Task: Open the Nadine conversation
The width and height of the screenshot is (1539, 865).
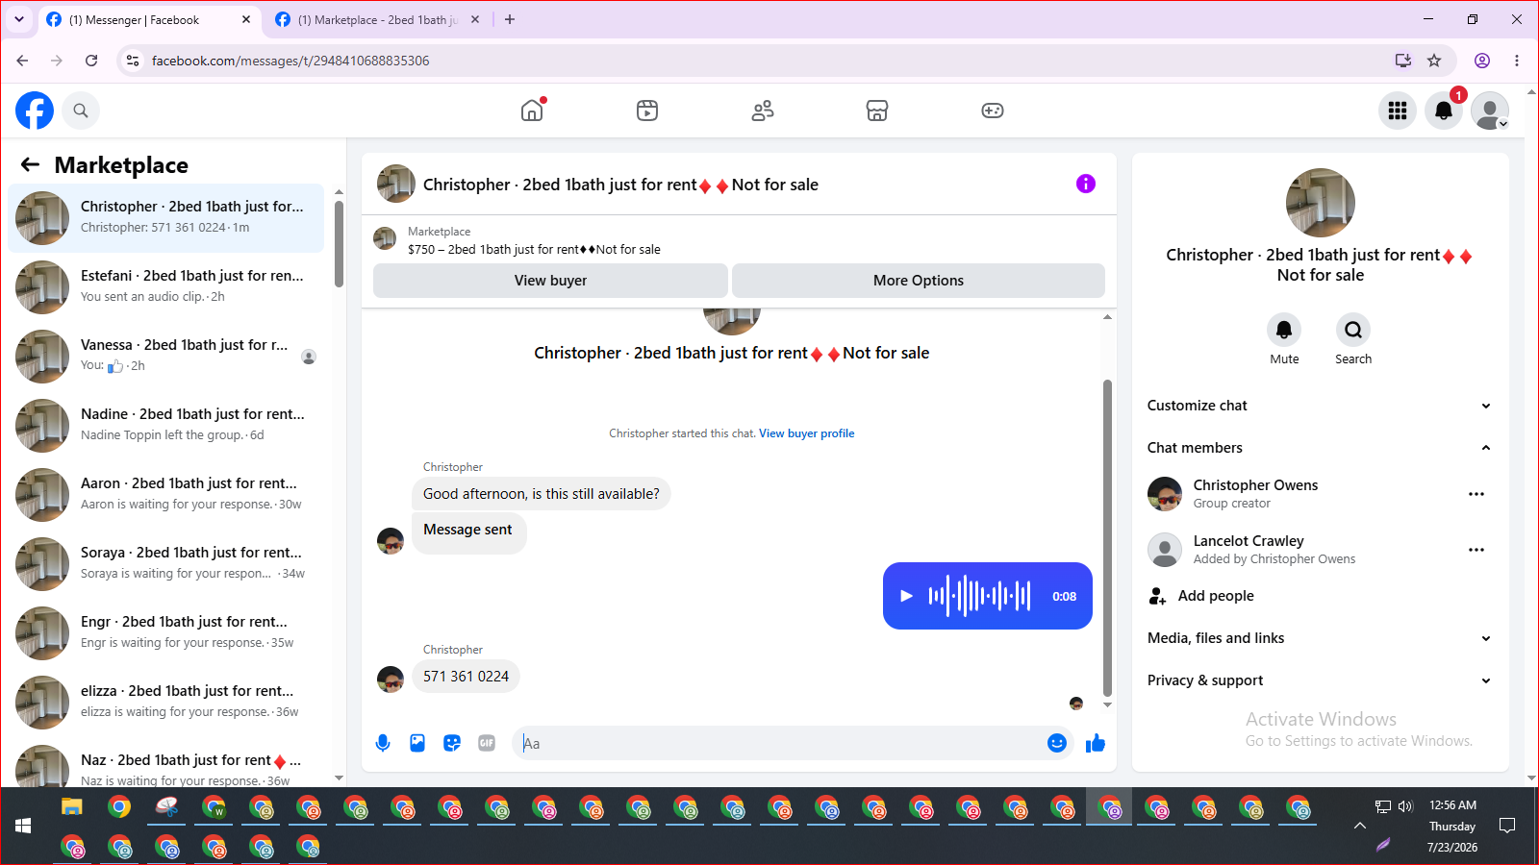Action: (x=166, y=426)
